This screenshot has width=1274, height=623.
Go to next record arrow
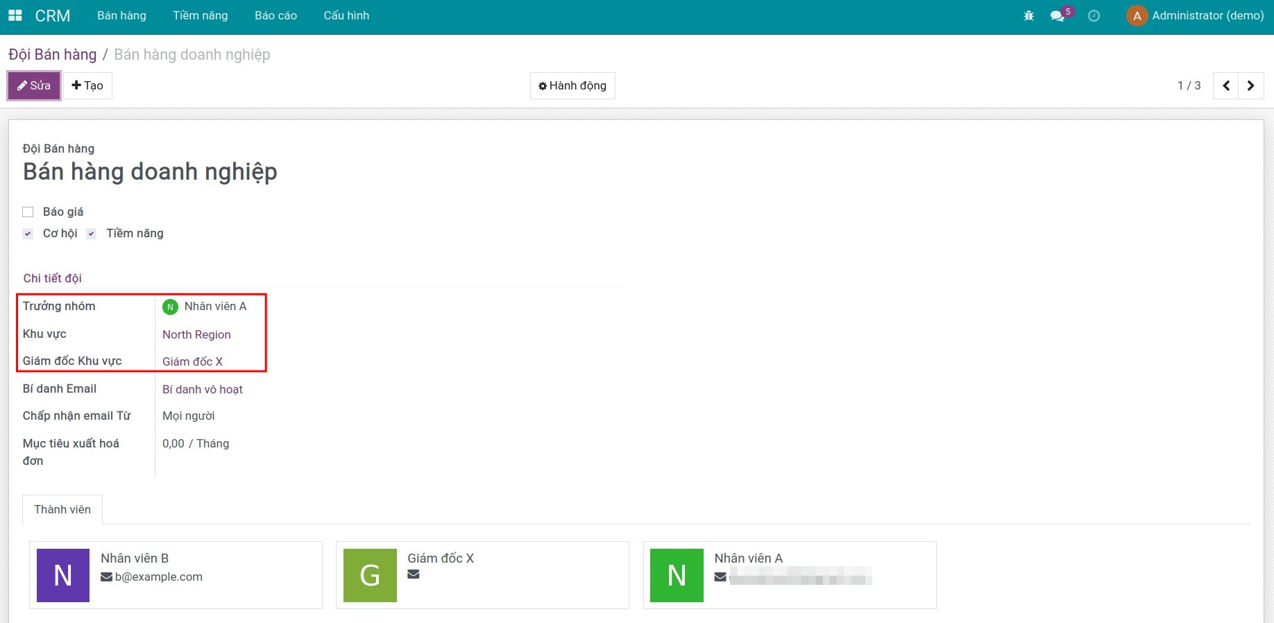[x=1251, y=85]
